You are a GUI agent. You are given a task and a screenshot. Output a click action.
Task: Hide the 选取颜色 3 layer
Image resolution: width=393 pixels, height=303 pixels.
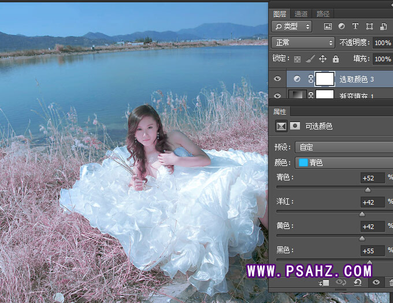point(277,79)
